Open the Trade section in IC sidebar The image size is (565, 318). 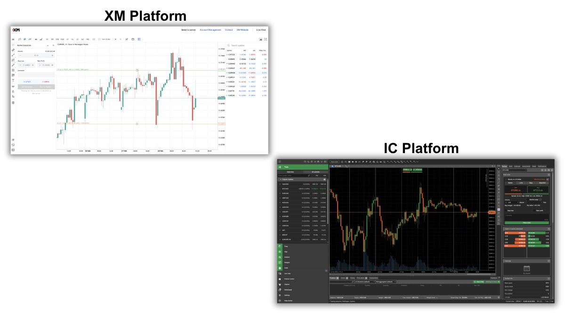[x=303, y=167]
